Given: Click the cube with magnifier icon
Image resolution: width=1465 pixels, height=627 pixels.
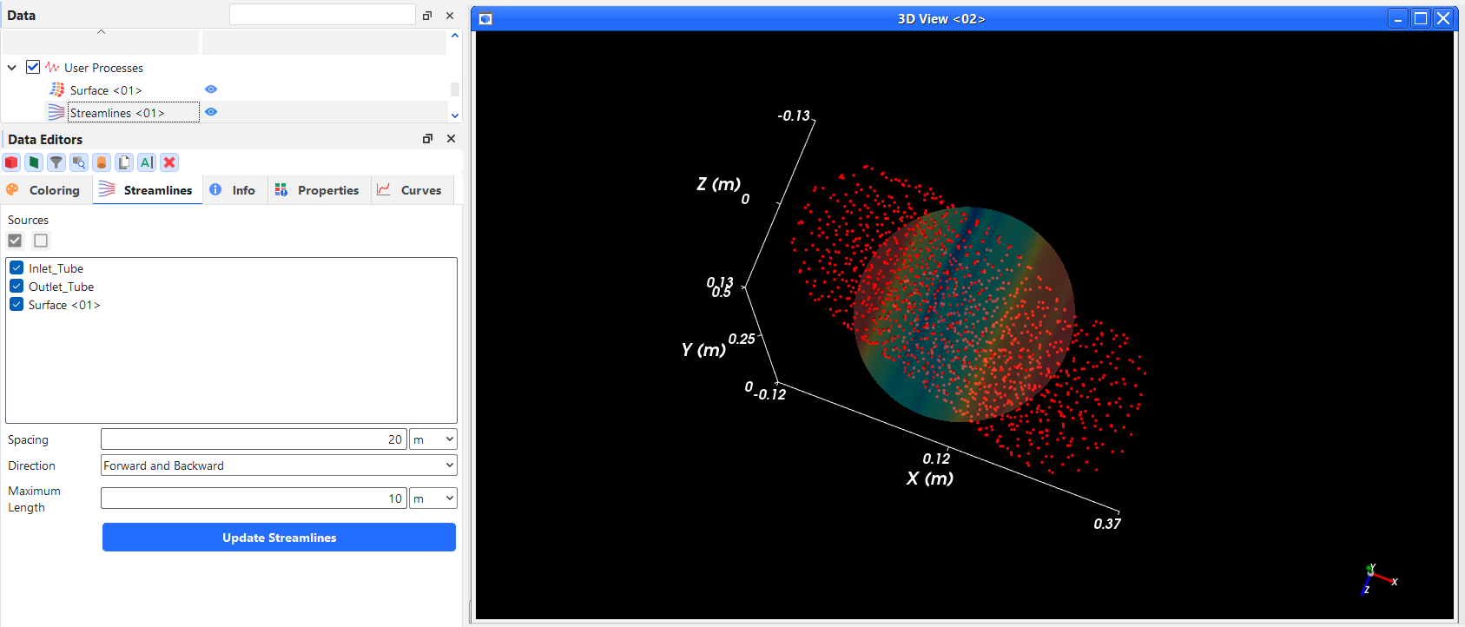Looking at the screenshot, I should tap(79, 162).
